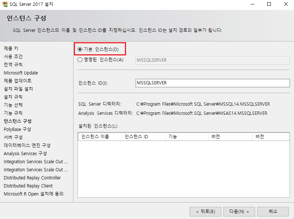Select 서버 구성 step in sidebar

(13, 137)
